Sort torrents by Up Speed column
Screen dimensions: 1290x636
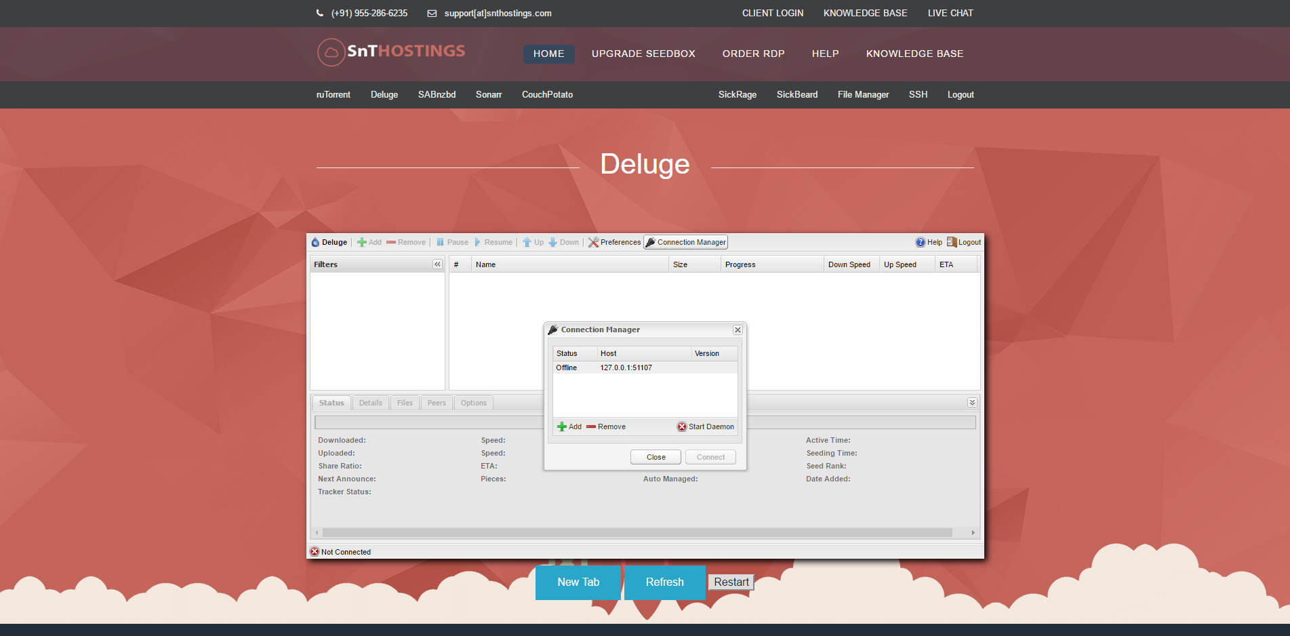pos(907,264)
